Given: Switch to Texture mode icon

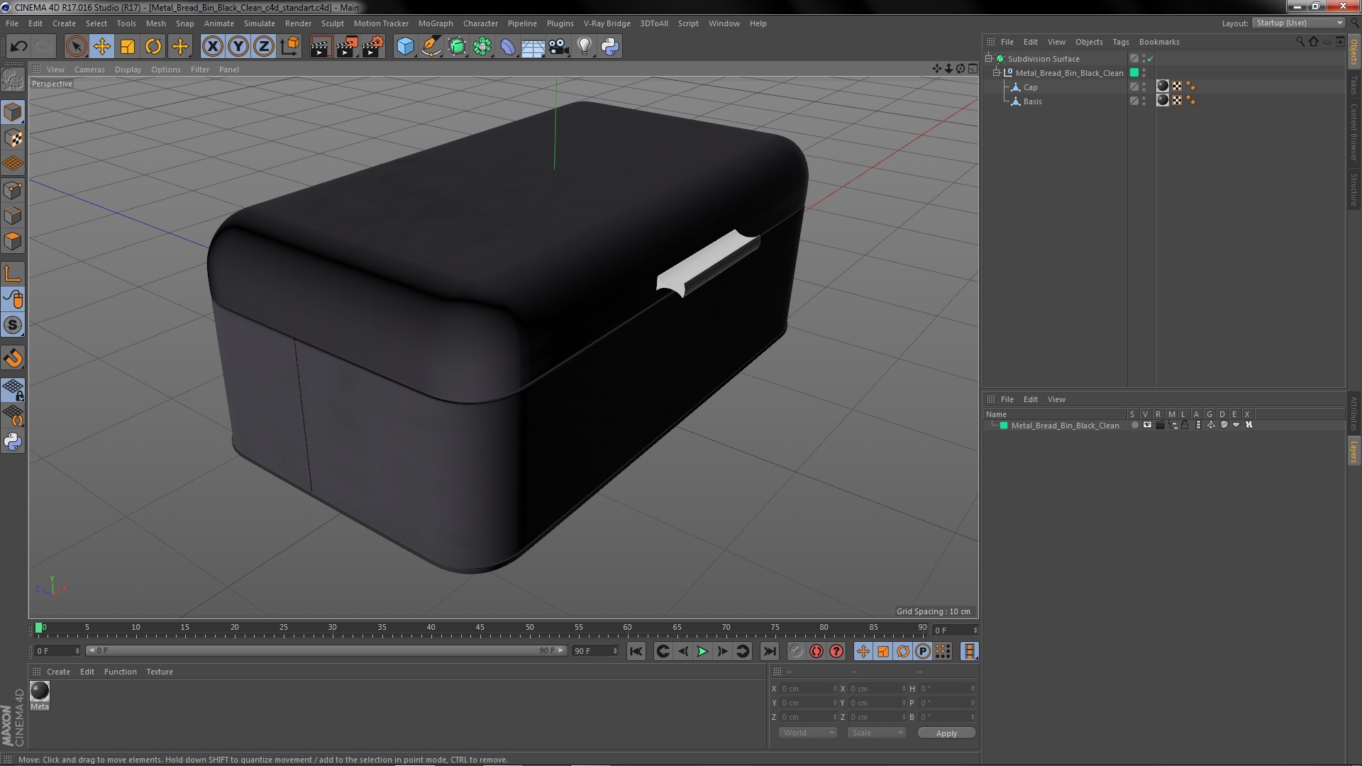Looking at the screenshot, I should pyautogui.click(x=13, y=138).
